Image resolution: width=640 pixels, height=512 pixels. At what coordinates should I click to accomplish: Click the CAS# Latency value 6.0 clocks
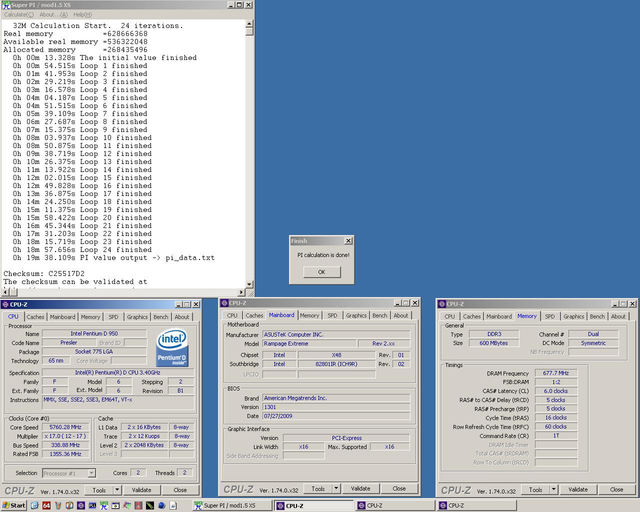pos(556,391)
